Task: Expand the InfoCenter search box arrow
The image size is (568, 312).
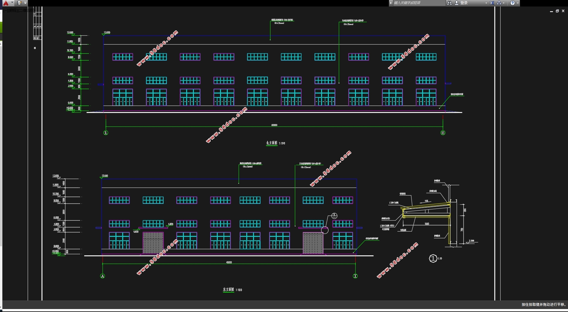Action: (x=391, y=3)
